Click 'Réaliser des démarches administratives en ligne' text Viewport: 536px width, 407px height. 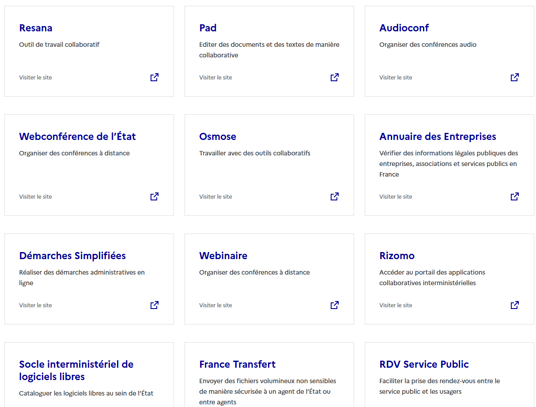pos(82,278)
